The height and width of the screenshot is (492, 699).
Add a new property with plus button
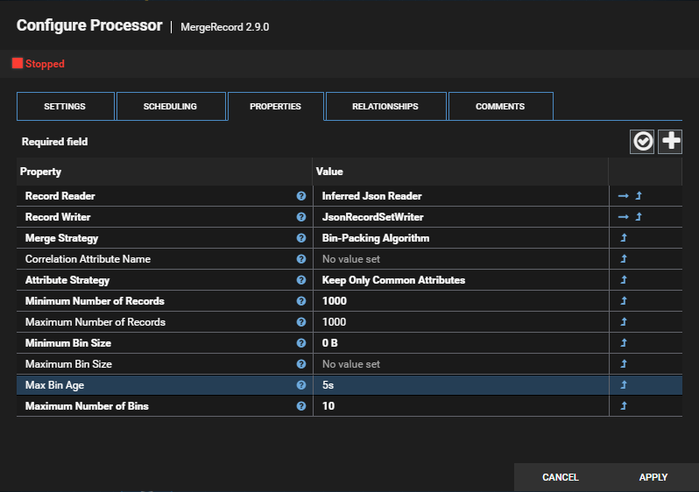click(670, 142)
